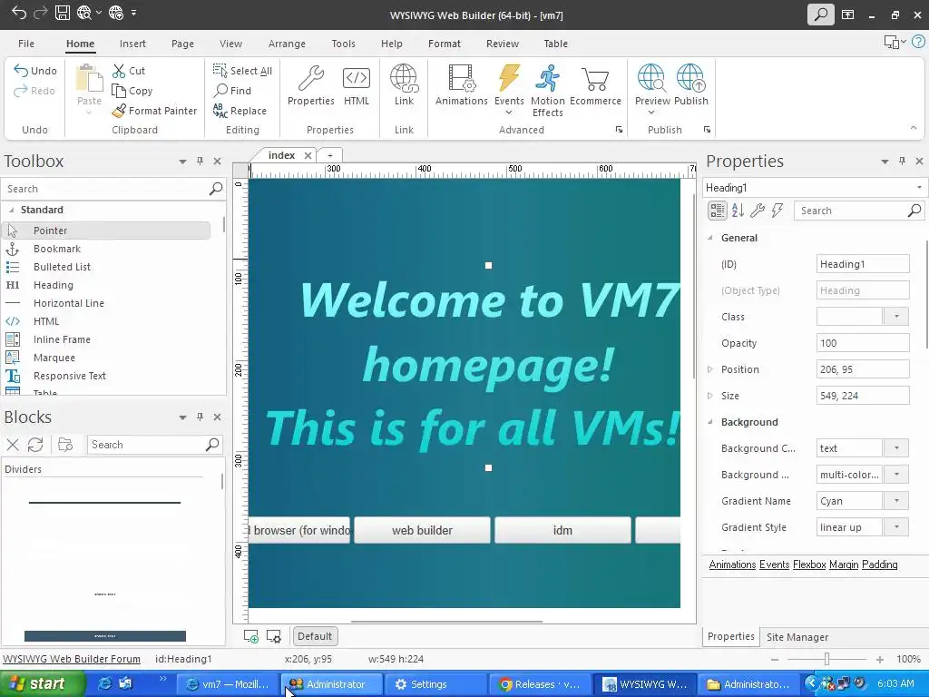Show the wrench tab in Properties panel

pyautogui.click(x=758, y=211)
